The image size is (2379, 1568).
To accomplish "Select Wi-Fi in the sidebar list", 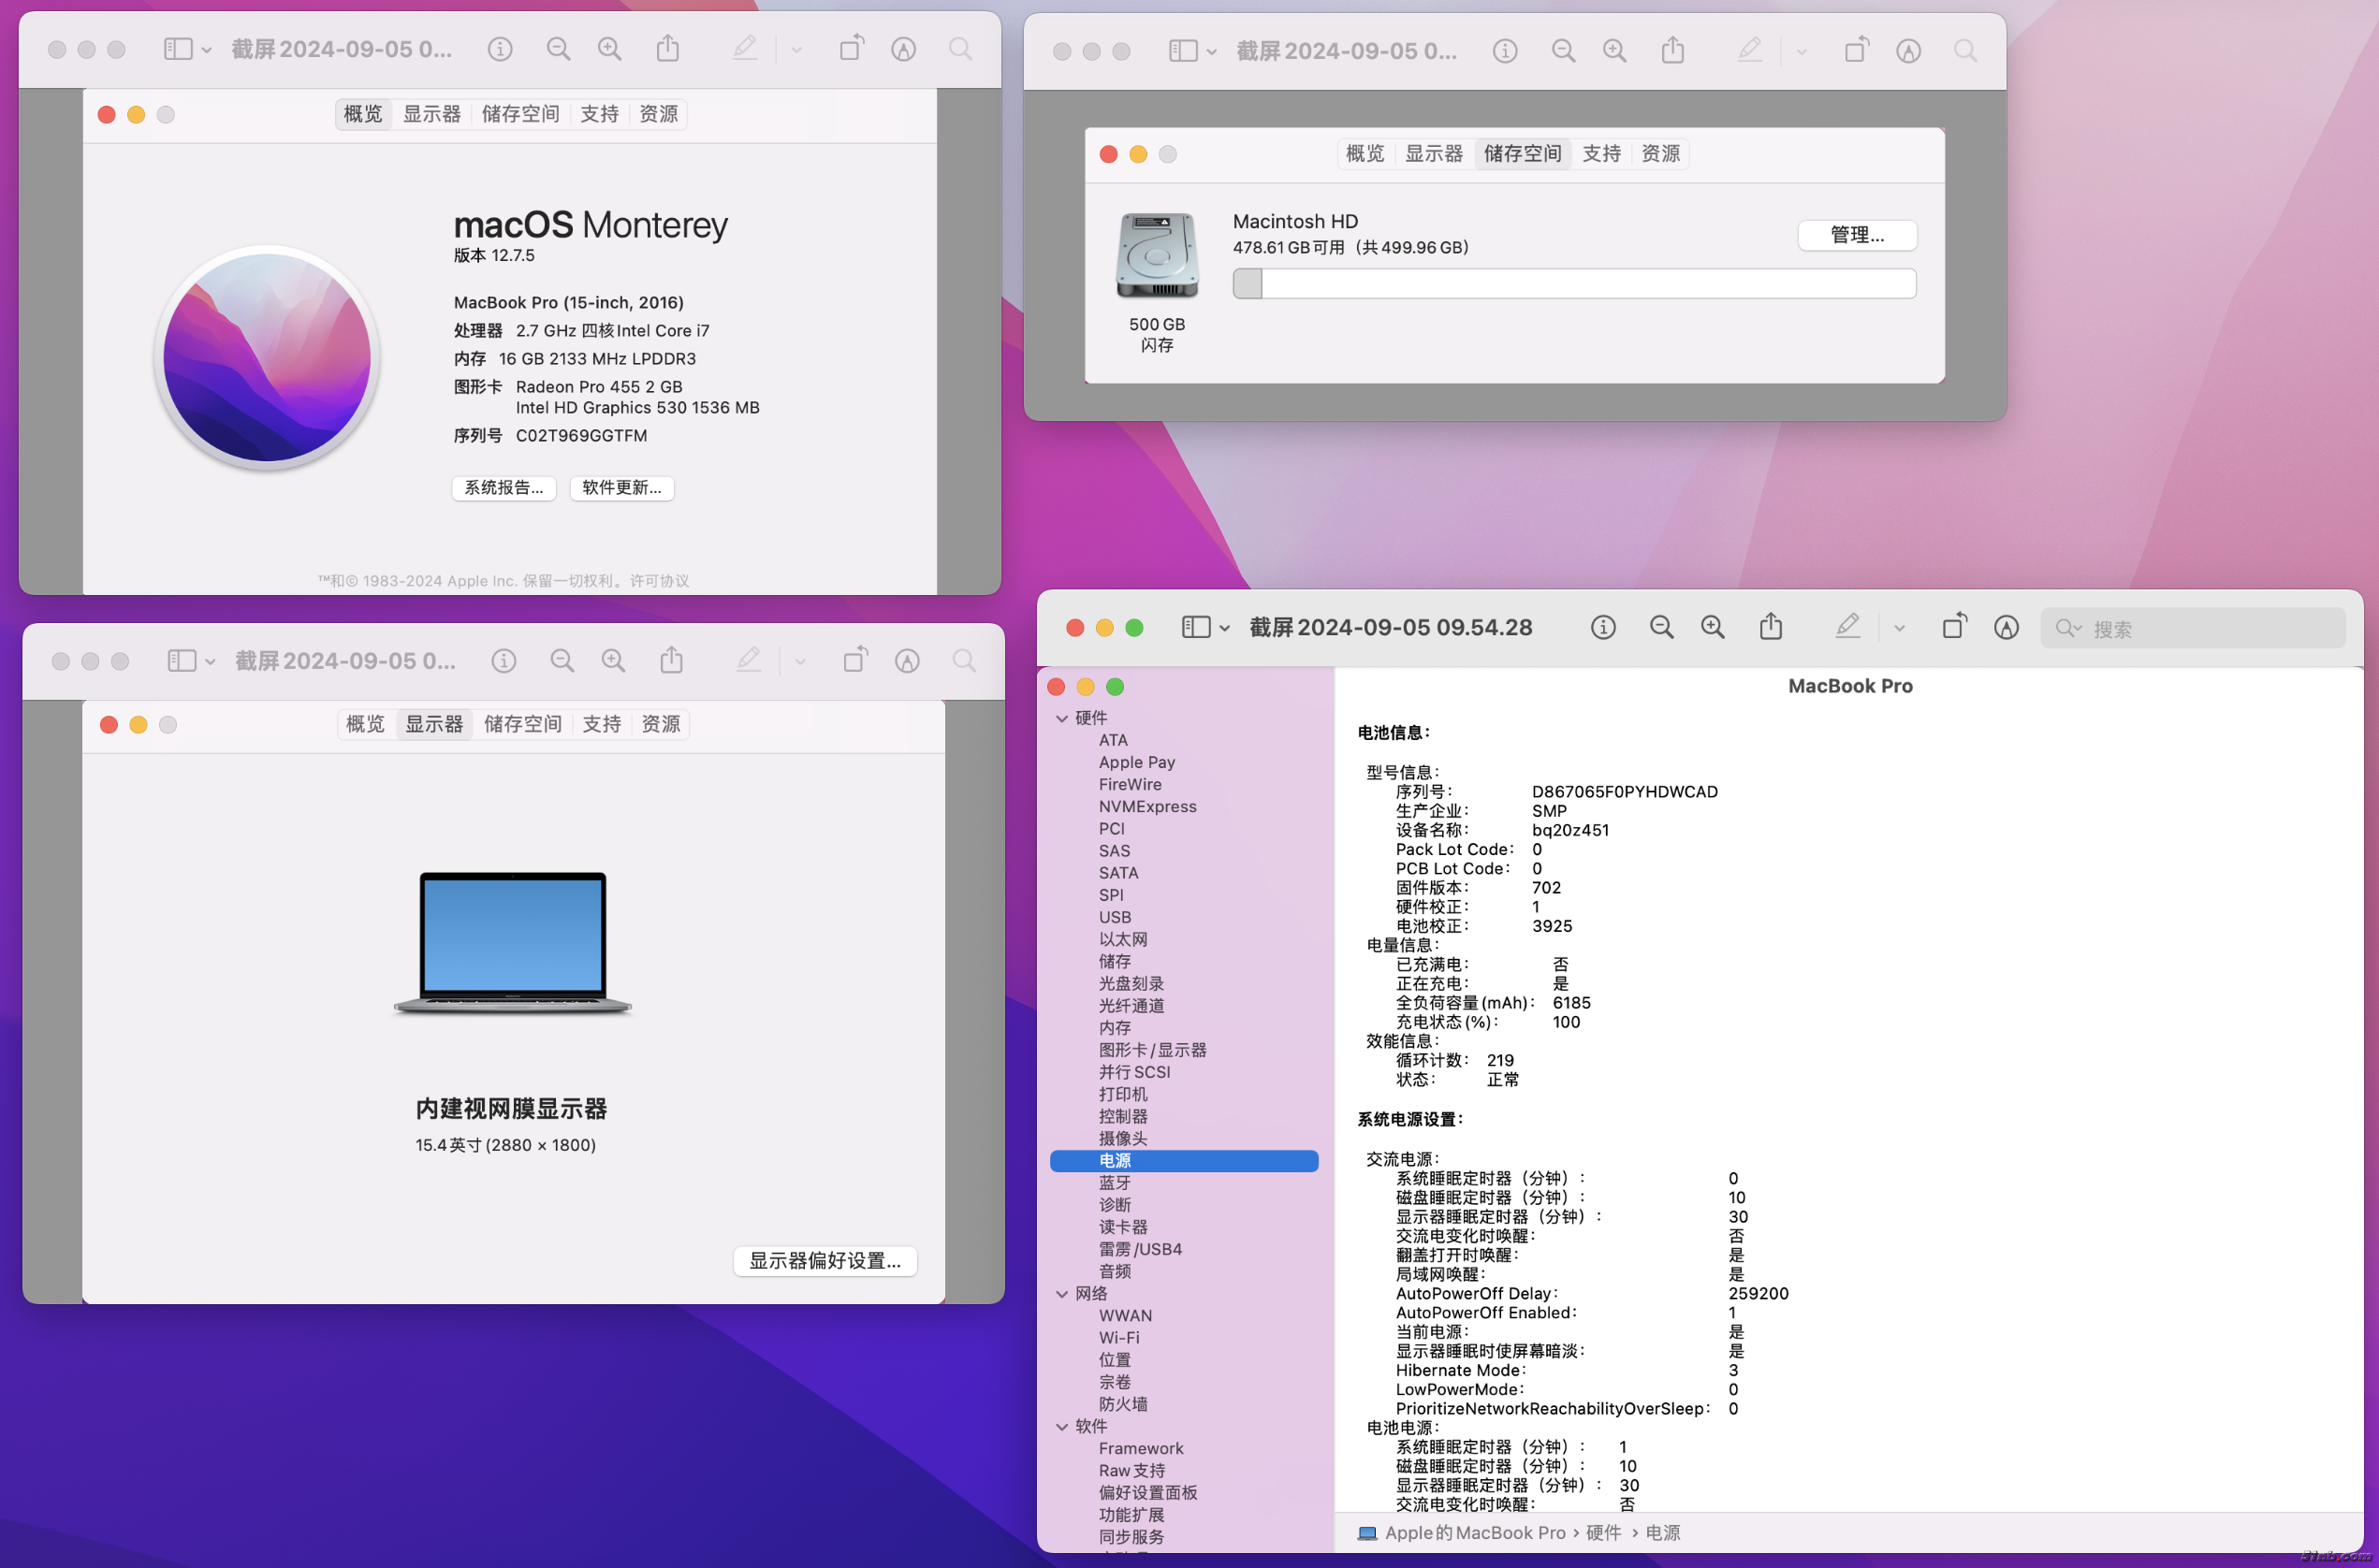I will (x=1118, y=1338).
